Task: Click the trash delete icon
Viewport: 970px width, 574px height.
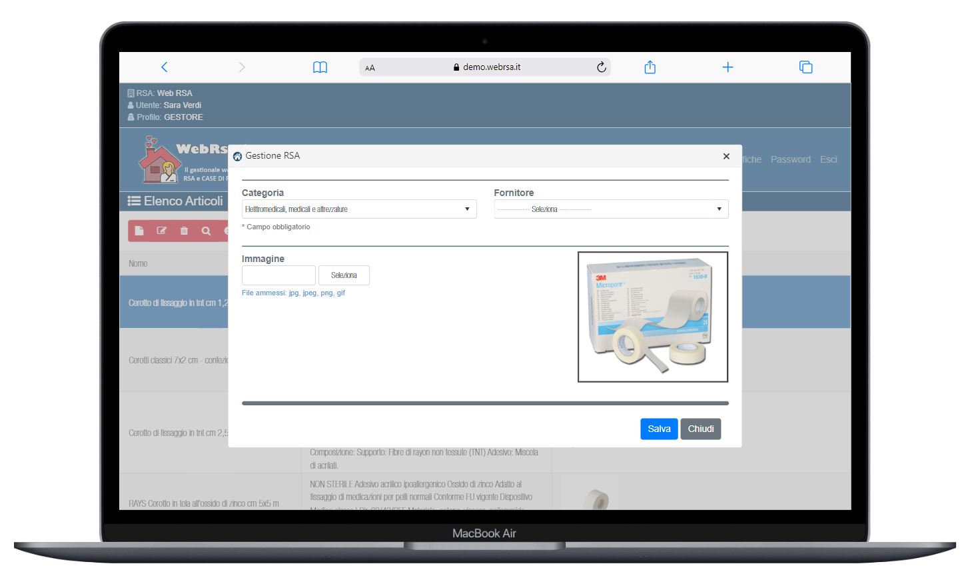Action: [184, 231]
